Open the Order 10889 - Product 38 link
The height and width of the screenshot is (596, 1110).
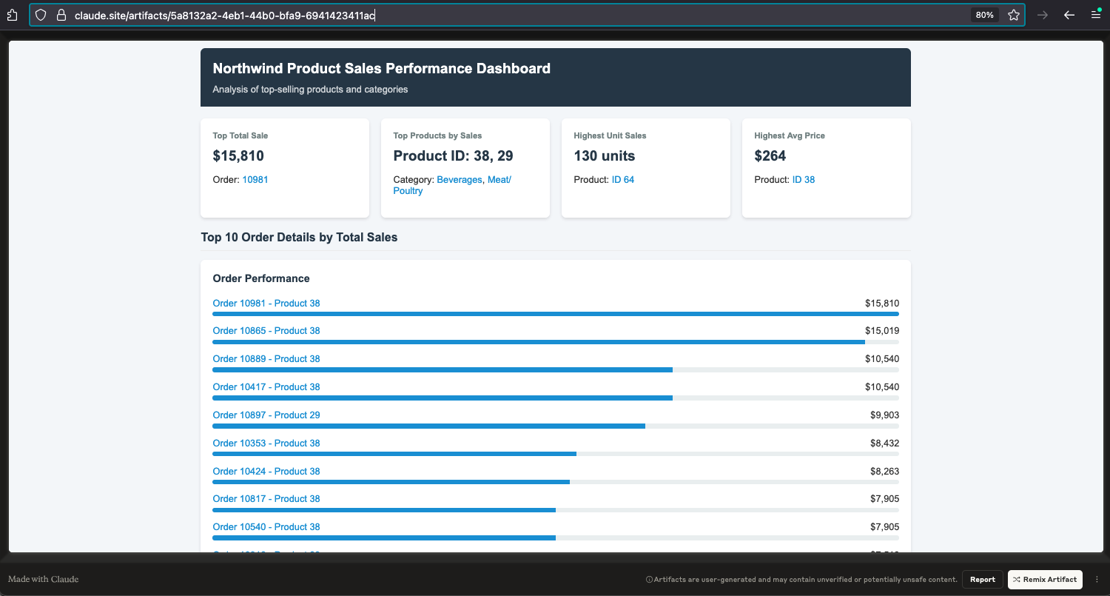pos(266,359)
